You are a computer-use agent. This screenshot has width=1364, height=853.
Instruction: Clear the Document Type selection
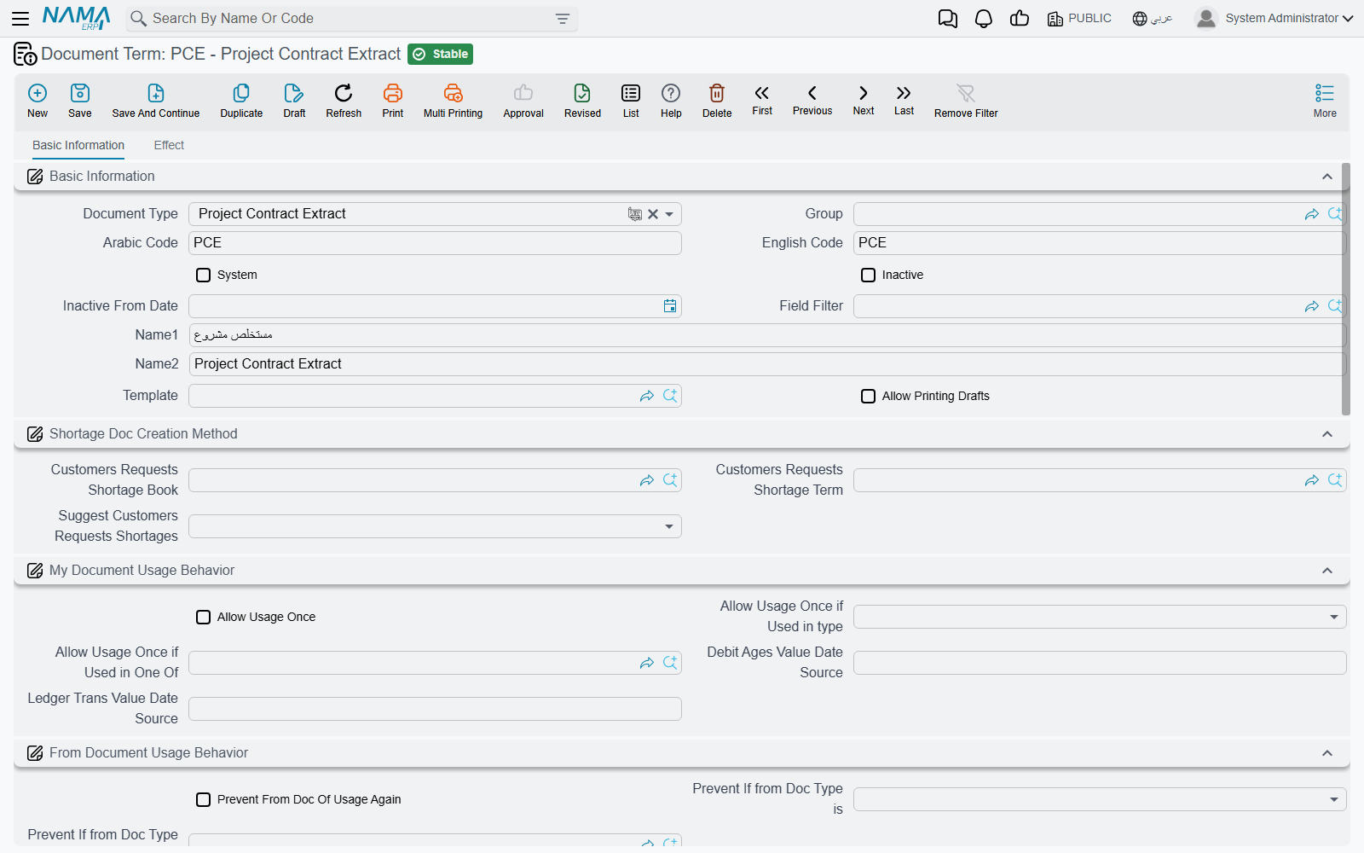click(x=653, y=214)
